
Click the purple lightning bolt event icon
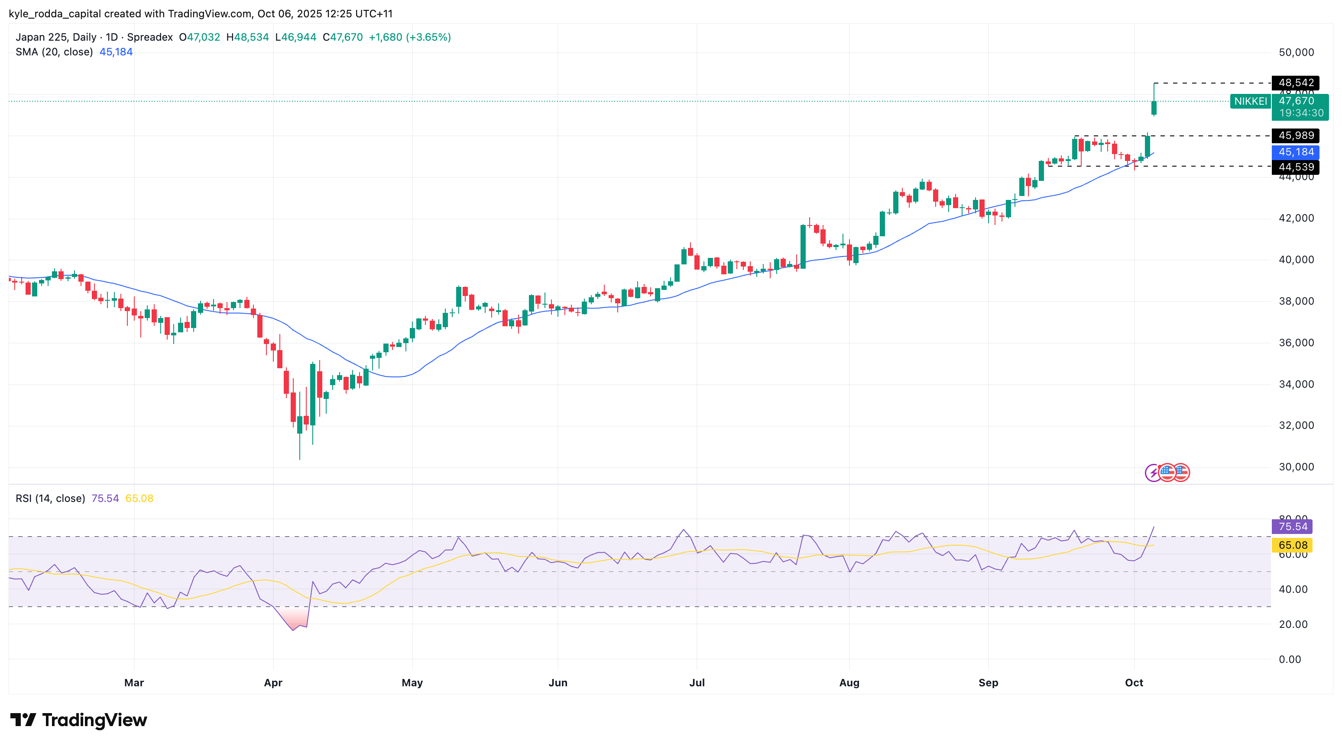pyautogui.click(x=1152, y=473)
